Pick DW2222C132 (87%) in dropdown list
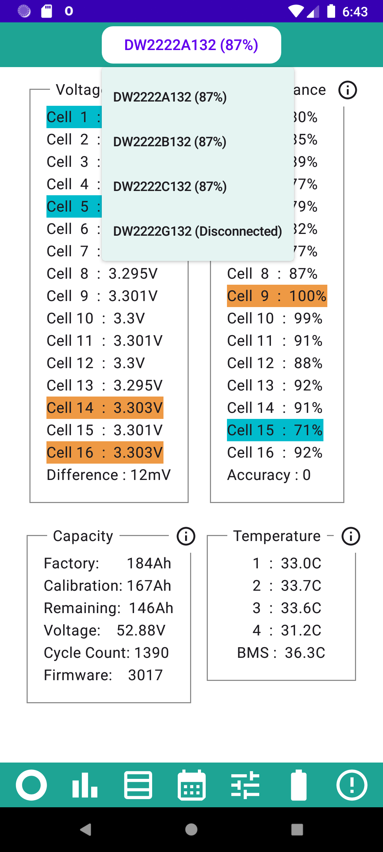Image resolution: width=383 pixels, height=852 pixels. (x=198, y=186)
